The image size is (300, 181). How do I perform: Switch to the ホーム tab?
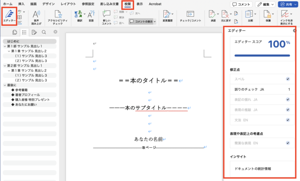(x=8, y=4)
